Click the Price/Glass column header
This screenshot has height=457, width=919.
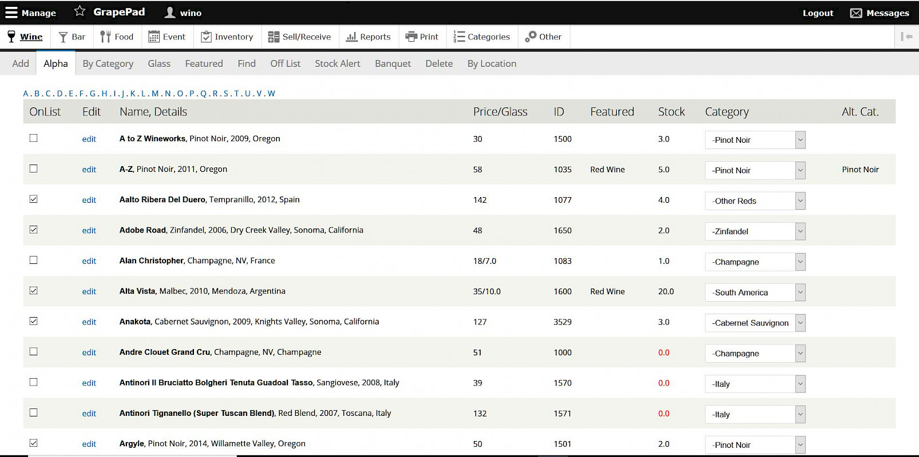point(500,112)
